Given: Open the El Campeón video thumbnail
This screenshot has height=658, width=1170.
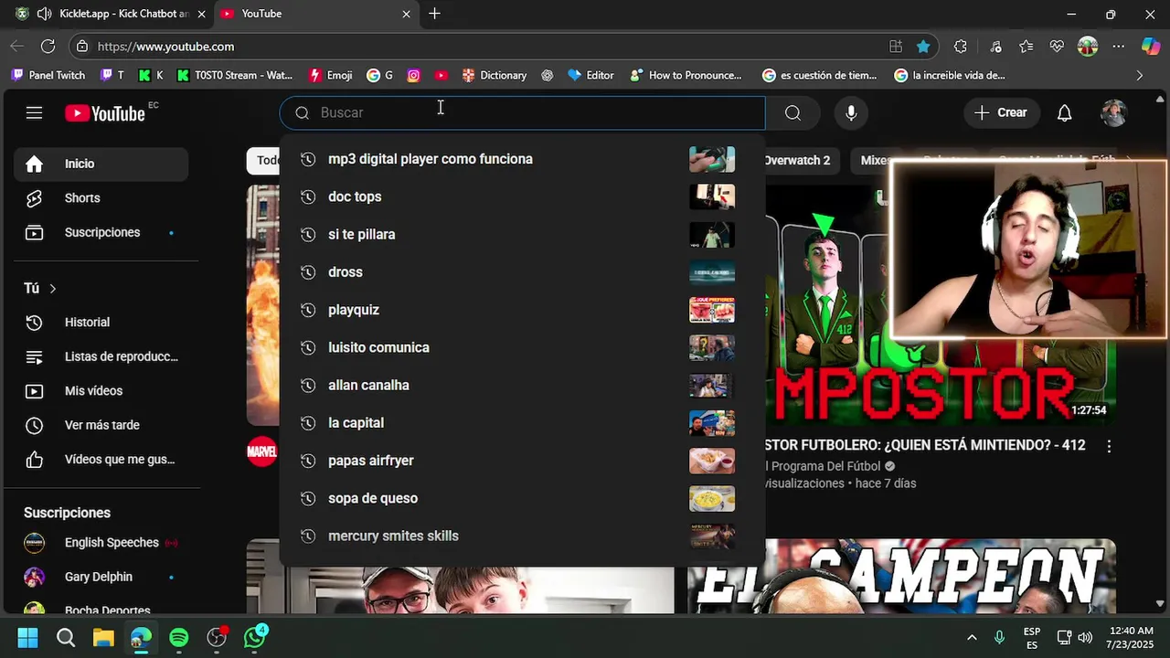Looking at the screenshot, I should 901,576.
